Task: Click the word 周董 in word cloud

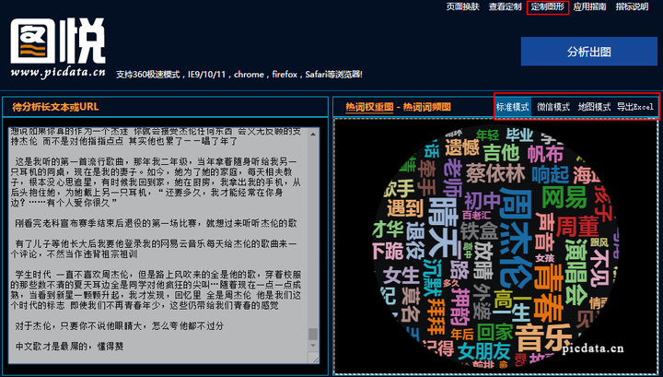Action: point(577,227)
